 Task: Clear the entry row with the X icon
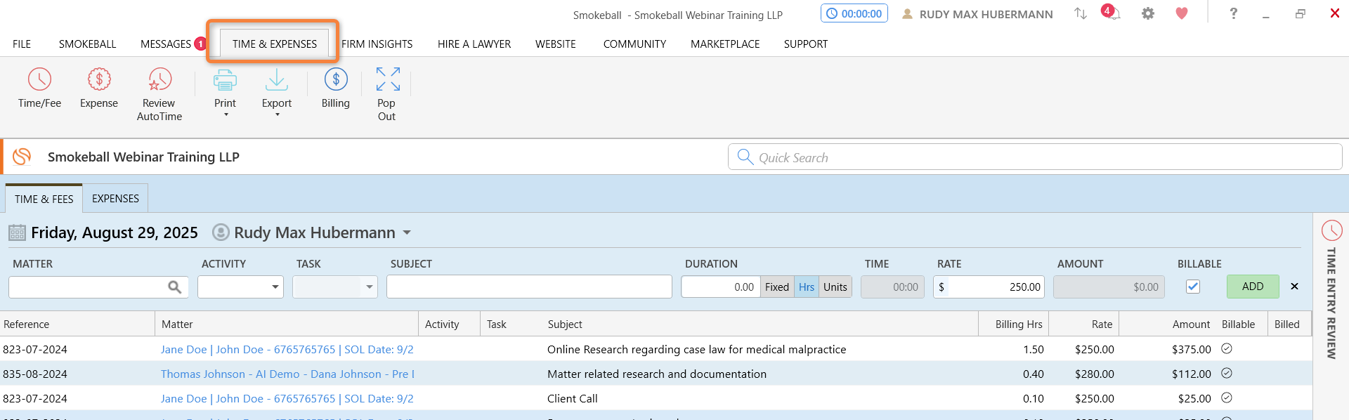tap(1294, 287)
